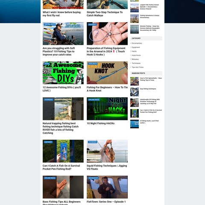Click the Hook Knots tag on knot thumbnail

pos(93,64)
